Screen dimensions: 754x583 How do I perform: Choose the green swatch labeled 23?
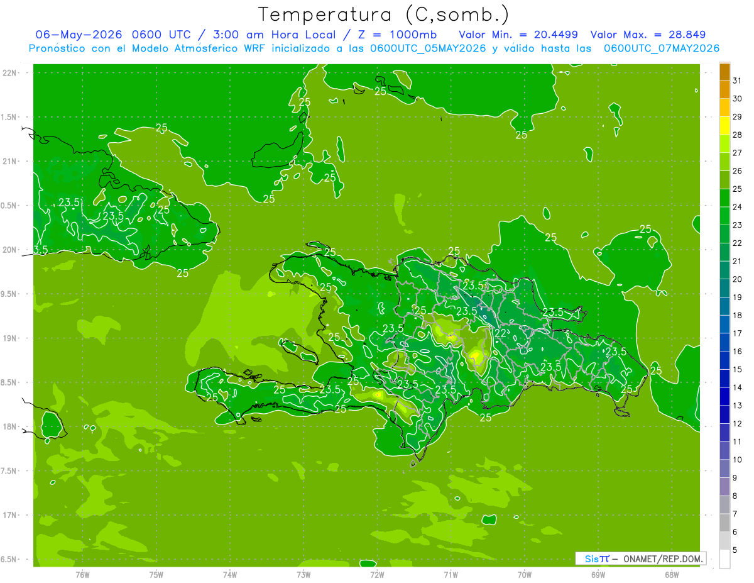724,216
